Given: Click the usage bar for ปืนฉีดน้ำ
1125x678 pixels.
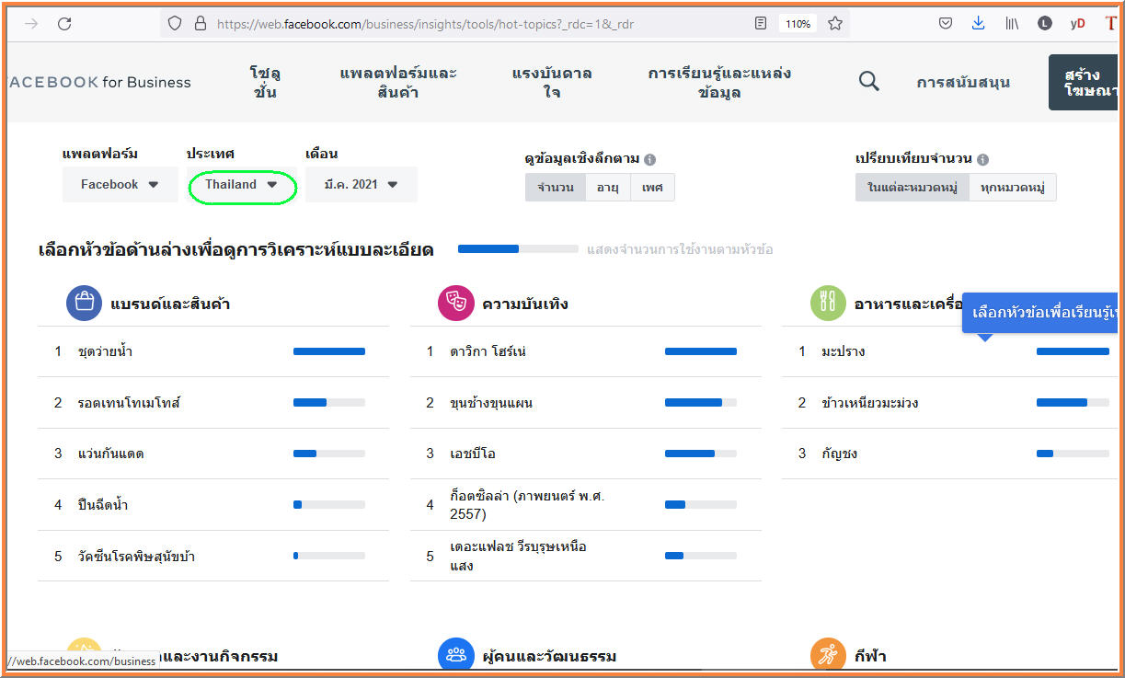Looking at the screenshot, I should (x=329, y=505).
